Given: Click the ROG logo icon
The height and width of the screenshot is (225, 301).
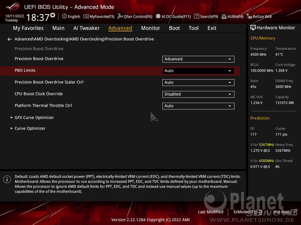Looking at the screenshot, I should coord(13,6).
